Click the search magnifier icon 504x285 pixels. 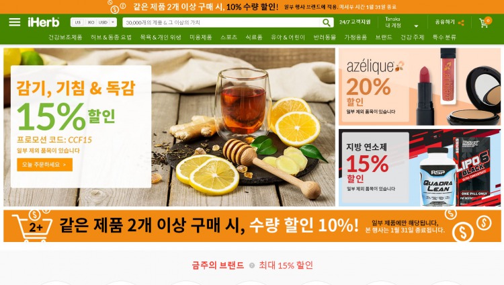coord(326,22)
